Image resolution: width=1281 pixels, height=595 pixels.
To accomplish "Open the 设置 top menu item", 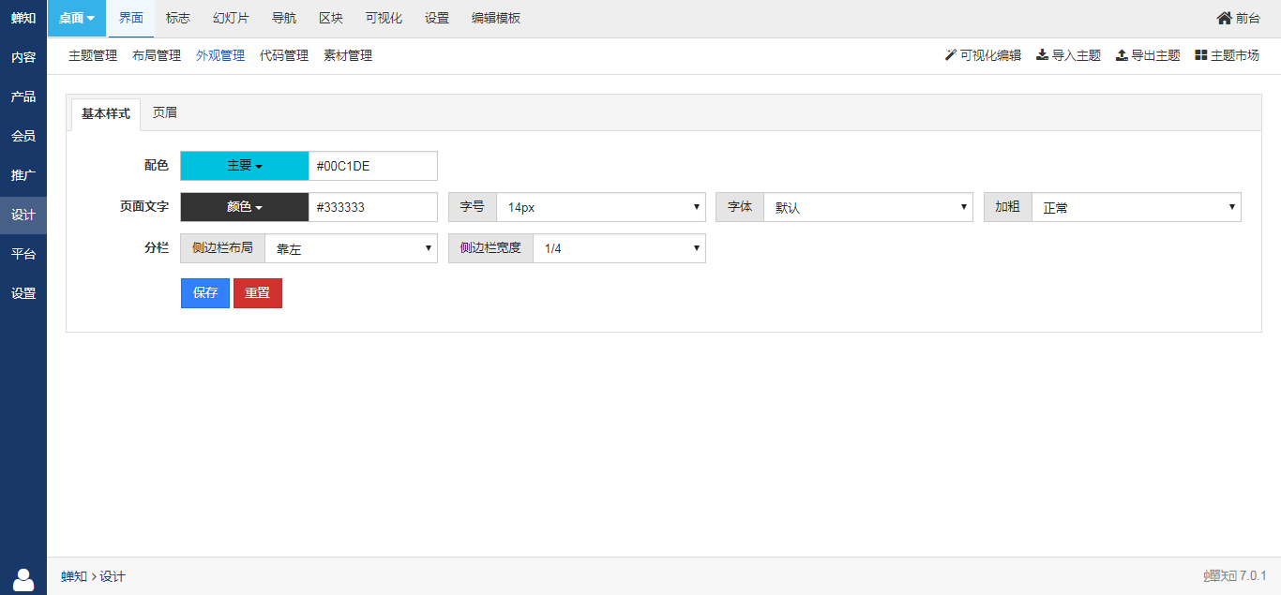I will click(437, 18).
